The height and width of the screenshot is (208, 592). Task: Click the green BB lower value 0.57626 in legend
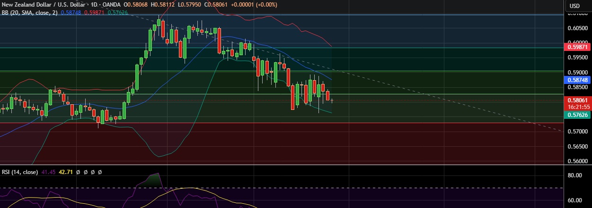click(117, 13)
